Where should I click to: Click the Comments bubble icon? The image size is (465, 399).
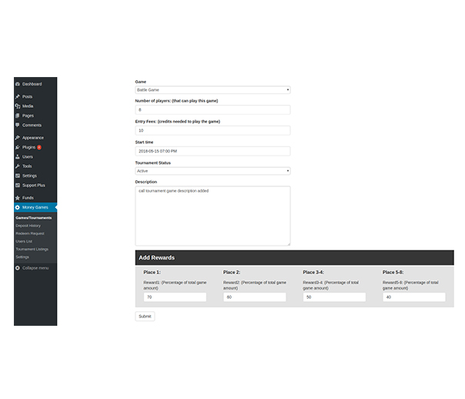pos(18,125)
